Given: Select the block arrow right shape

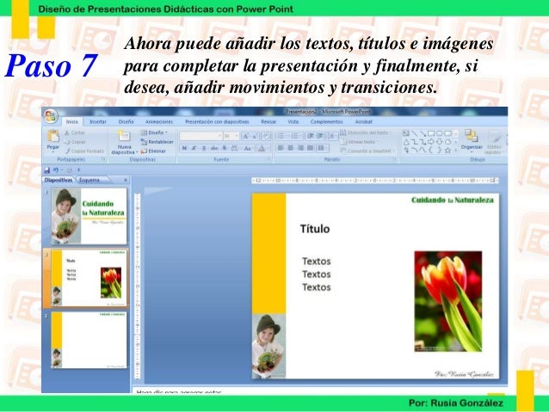Looking at the screenshot, I should pyautogui.click(x=431, y=142).
